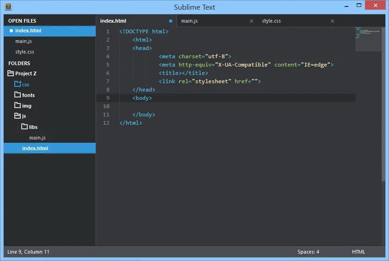Click the libs folder label
The width and height of the screenshot is (389, 261).
[x=33, y=127]
